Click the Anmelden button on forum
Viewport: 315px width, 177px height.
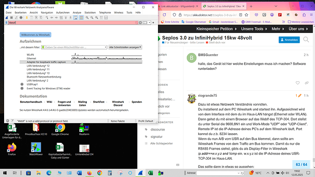(x=289, y=40)
